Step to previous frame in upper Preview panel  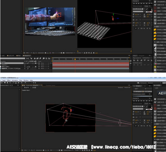tap(136, 3)
